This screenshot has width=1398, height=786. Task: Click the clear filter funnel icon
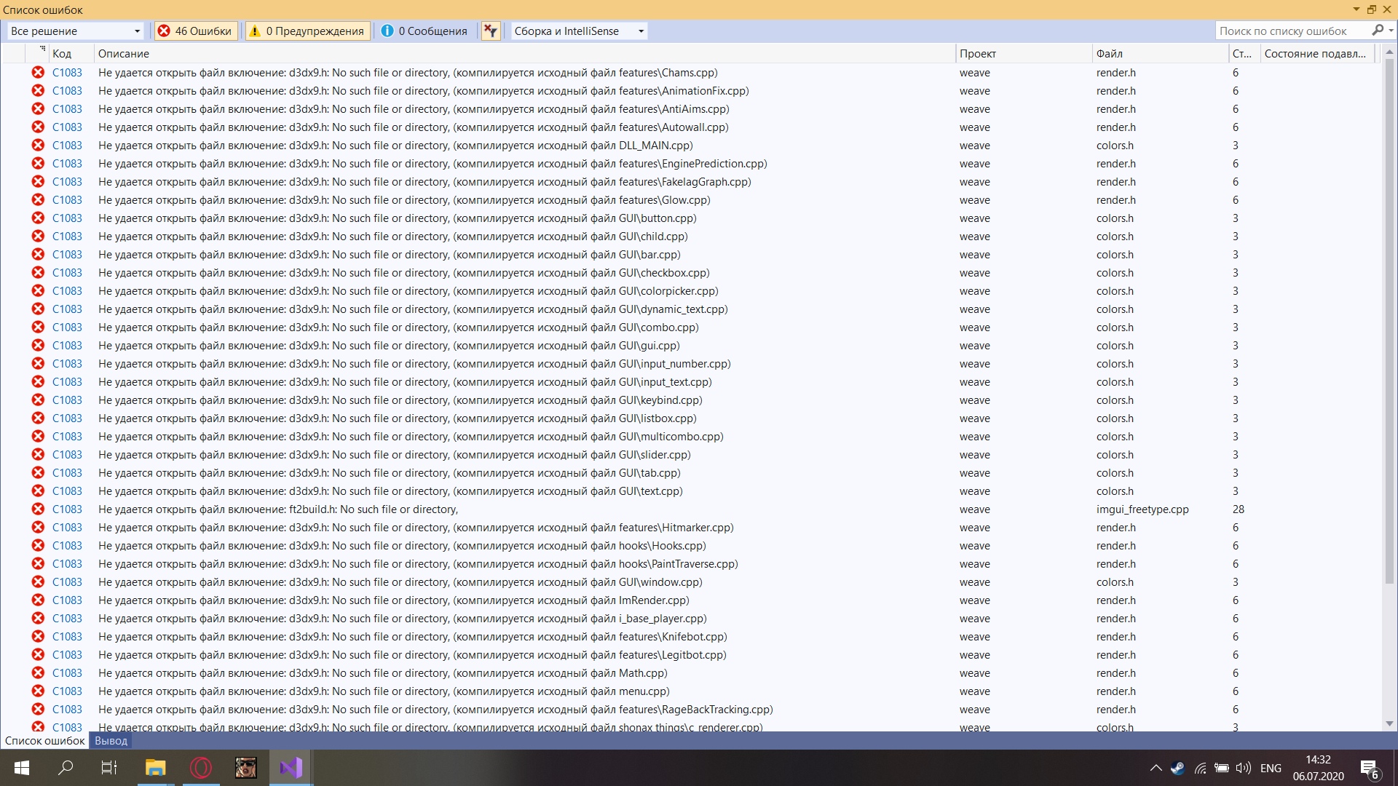[491, 31]
